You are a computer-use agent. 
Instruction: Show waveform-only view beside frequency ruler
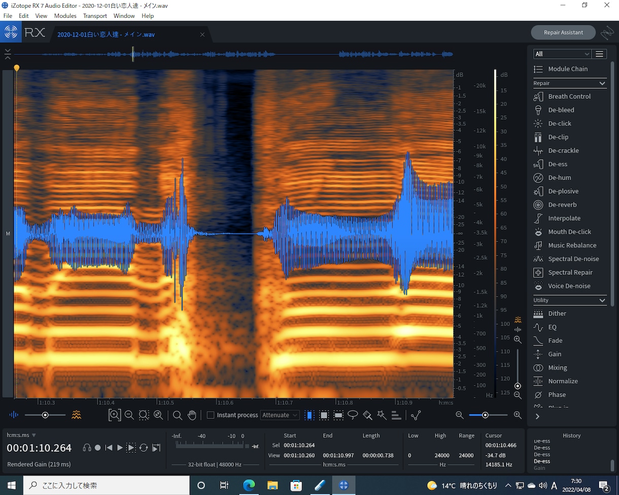coord(518,330)
